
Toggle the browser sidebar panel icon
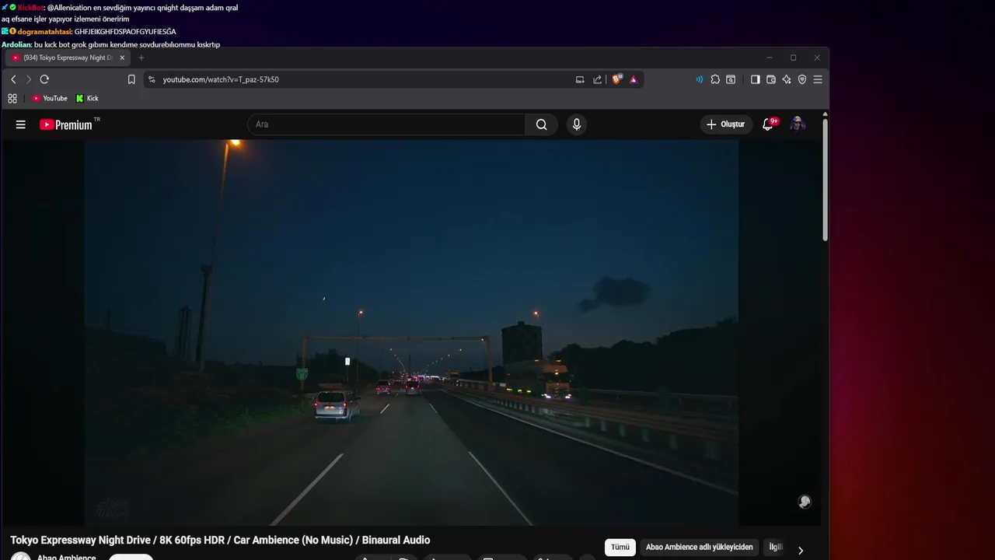tap(755, 79)
